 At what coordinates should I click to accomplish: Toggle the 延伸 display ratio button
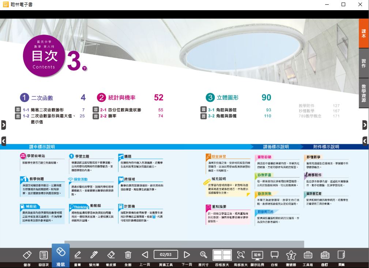(257, 255)
